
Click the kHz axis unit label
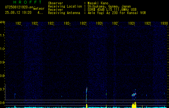pyautogui.click(x=2, y=22)
